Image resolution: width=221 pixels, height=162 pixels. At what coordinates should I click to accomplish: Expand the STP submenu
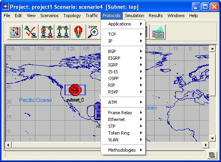pyautogui.click(x=123, y=126)
